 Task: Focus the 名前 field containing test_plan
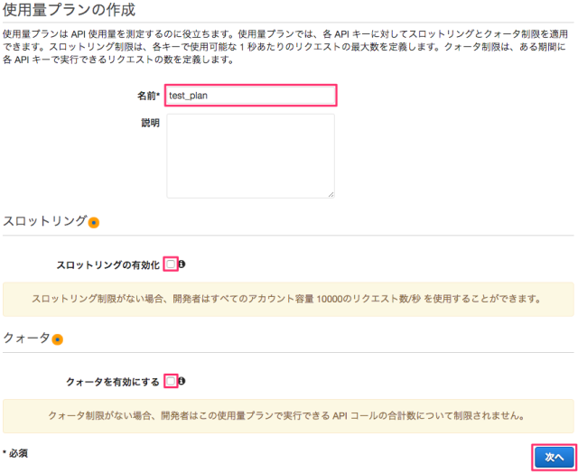pyautogui.click(x=250, y=95)
